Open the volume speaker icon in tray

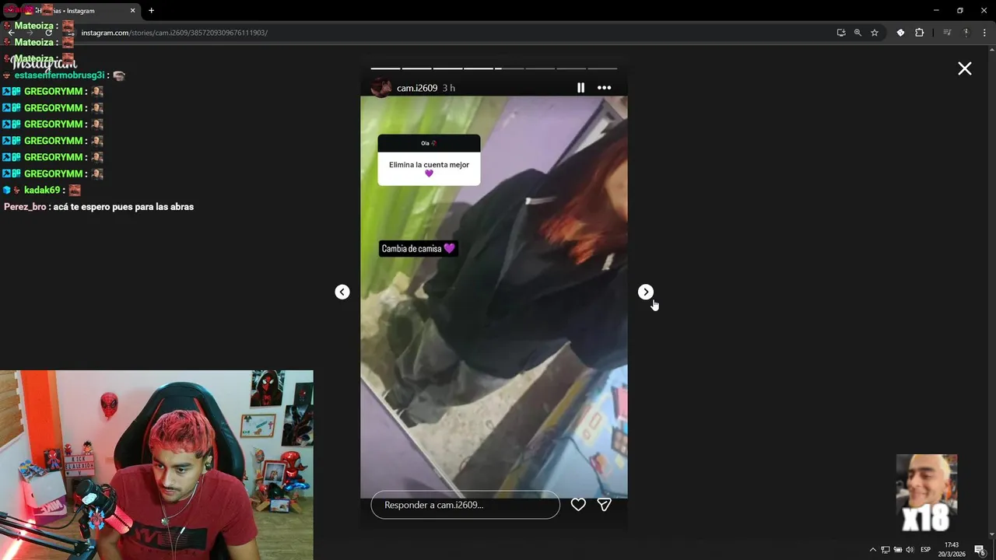coord(910,550)
